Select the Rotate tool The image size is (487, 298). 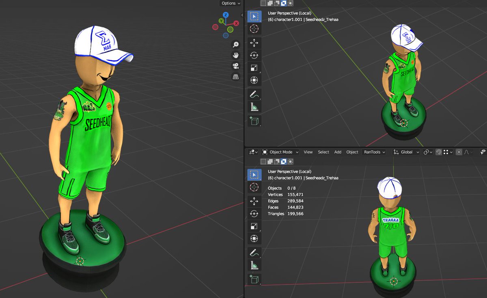click(x=254, y=55)
